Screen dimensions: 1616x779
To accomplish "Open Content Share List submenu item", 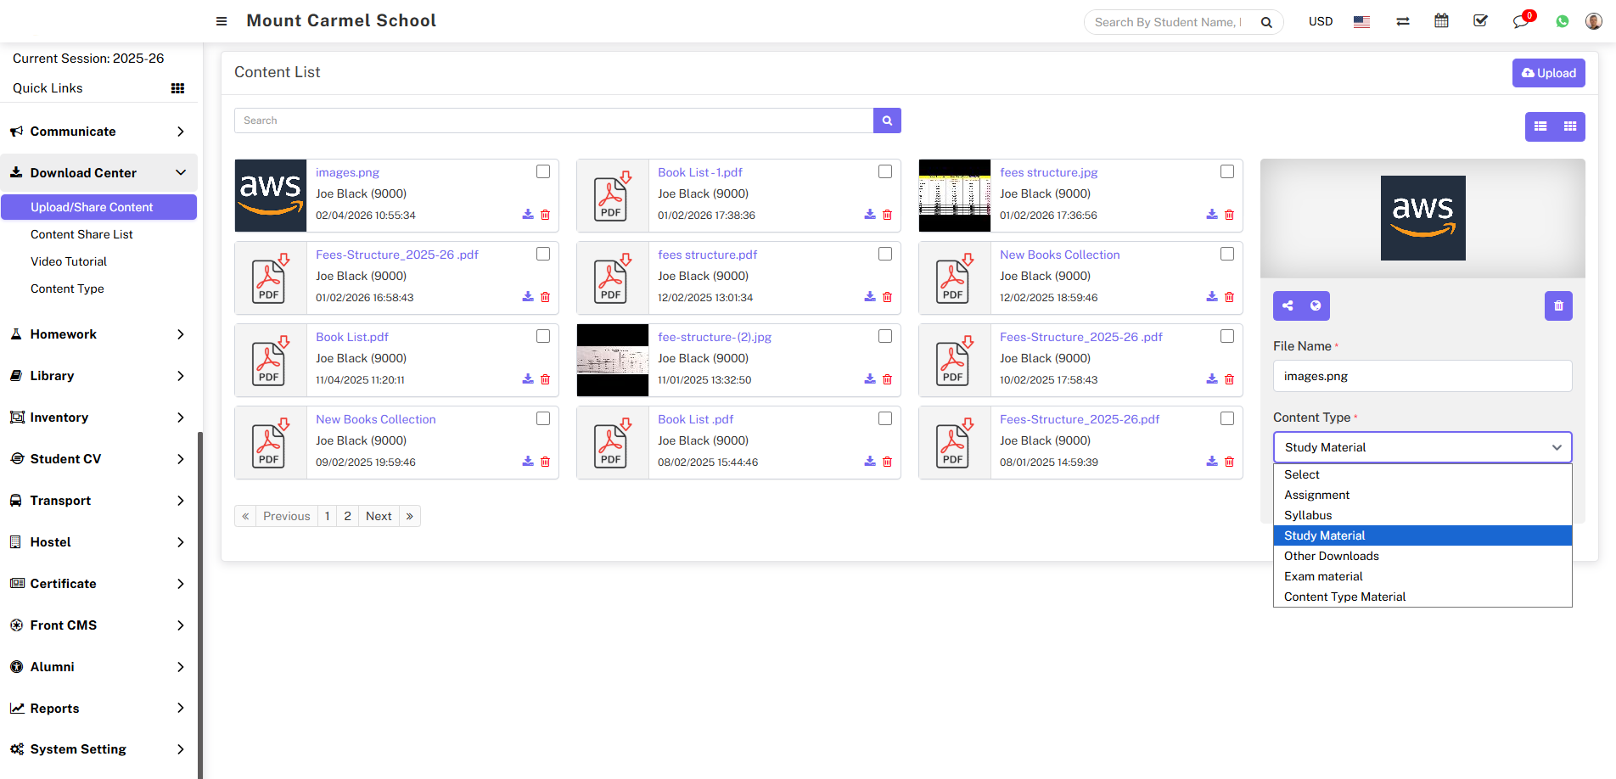I will 81,234.
